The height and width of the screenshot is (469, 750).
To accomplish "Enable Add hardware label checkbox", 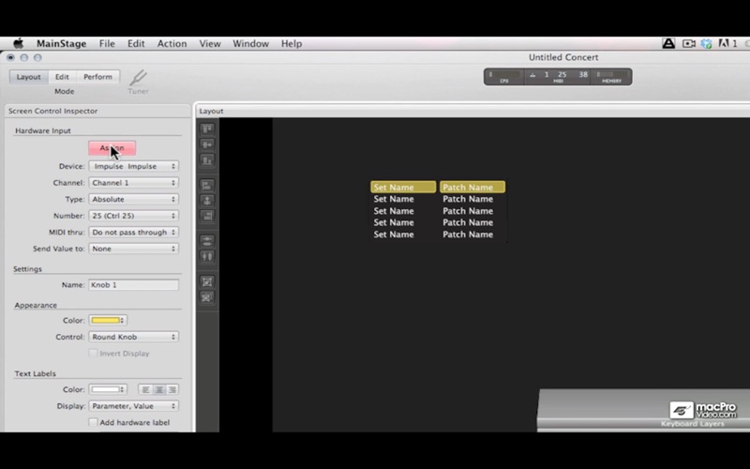I will click(93, 422).
